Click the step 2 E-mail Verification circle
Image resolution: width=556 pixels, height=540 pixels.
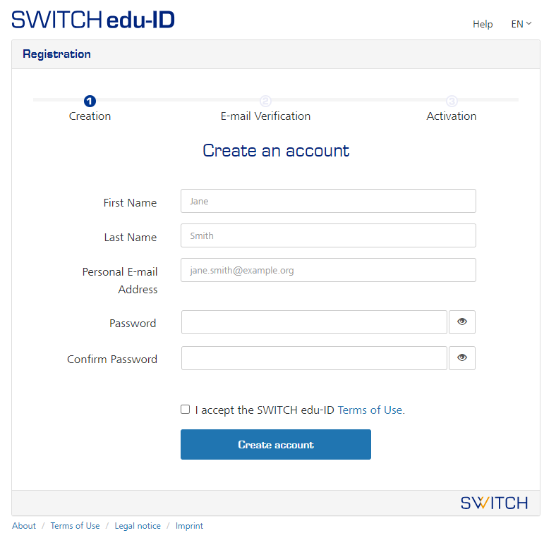point(265,101)
